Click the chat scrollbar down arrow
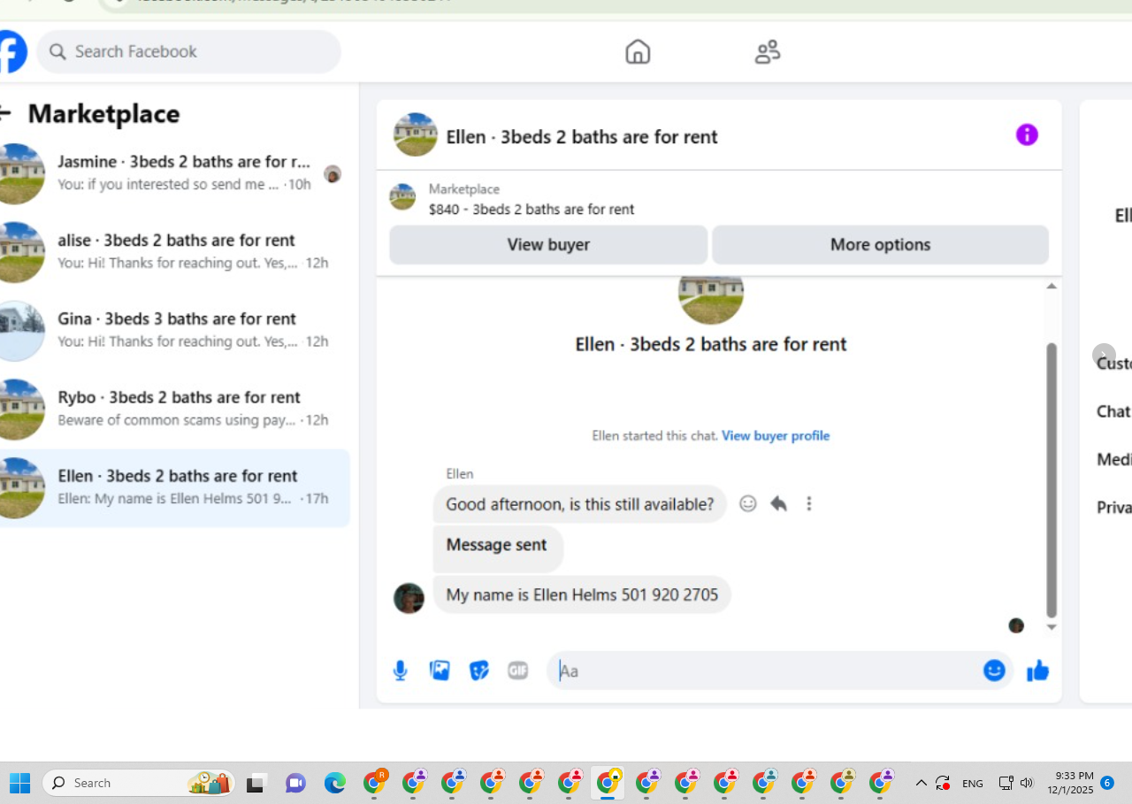Viewport: 1132px width, 804px height. pos(1052,627)
